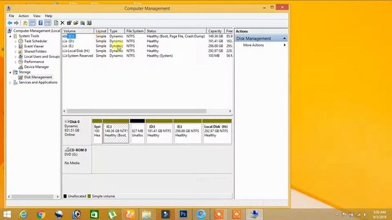The image size is (392, 220).
Task: Select Shared Folders in the tree
Action: (x=36, y=51)
